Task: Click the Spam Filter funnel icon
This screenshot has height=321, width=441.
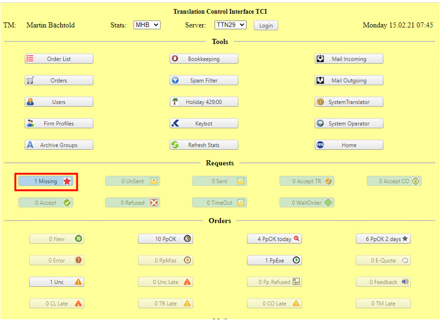Action: [x=175, y=80]
